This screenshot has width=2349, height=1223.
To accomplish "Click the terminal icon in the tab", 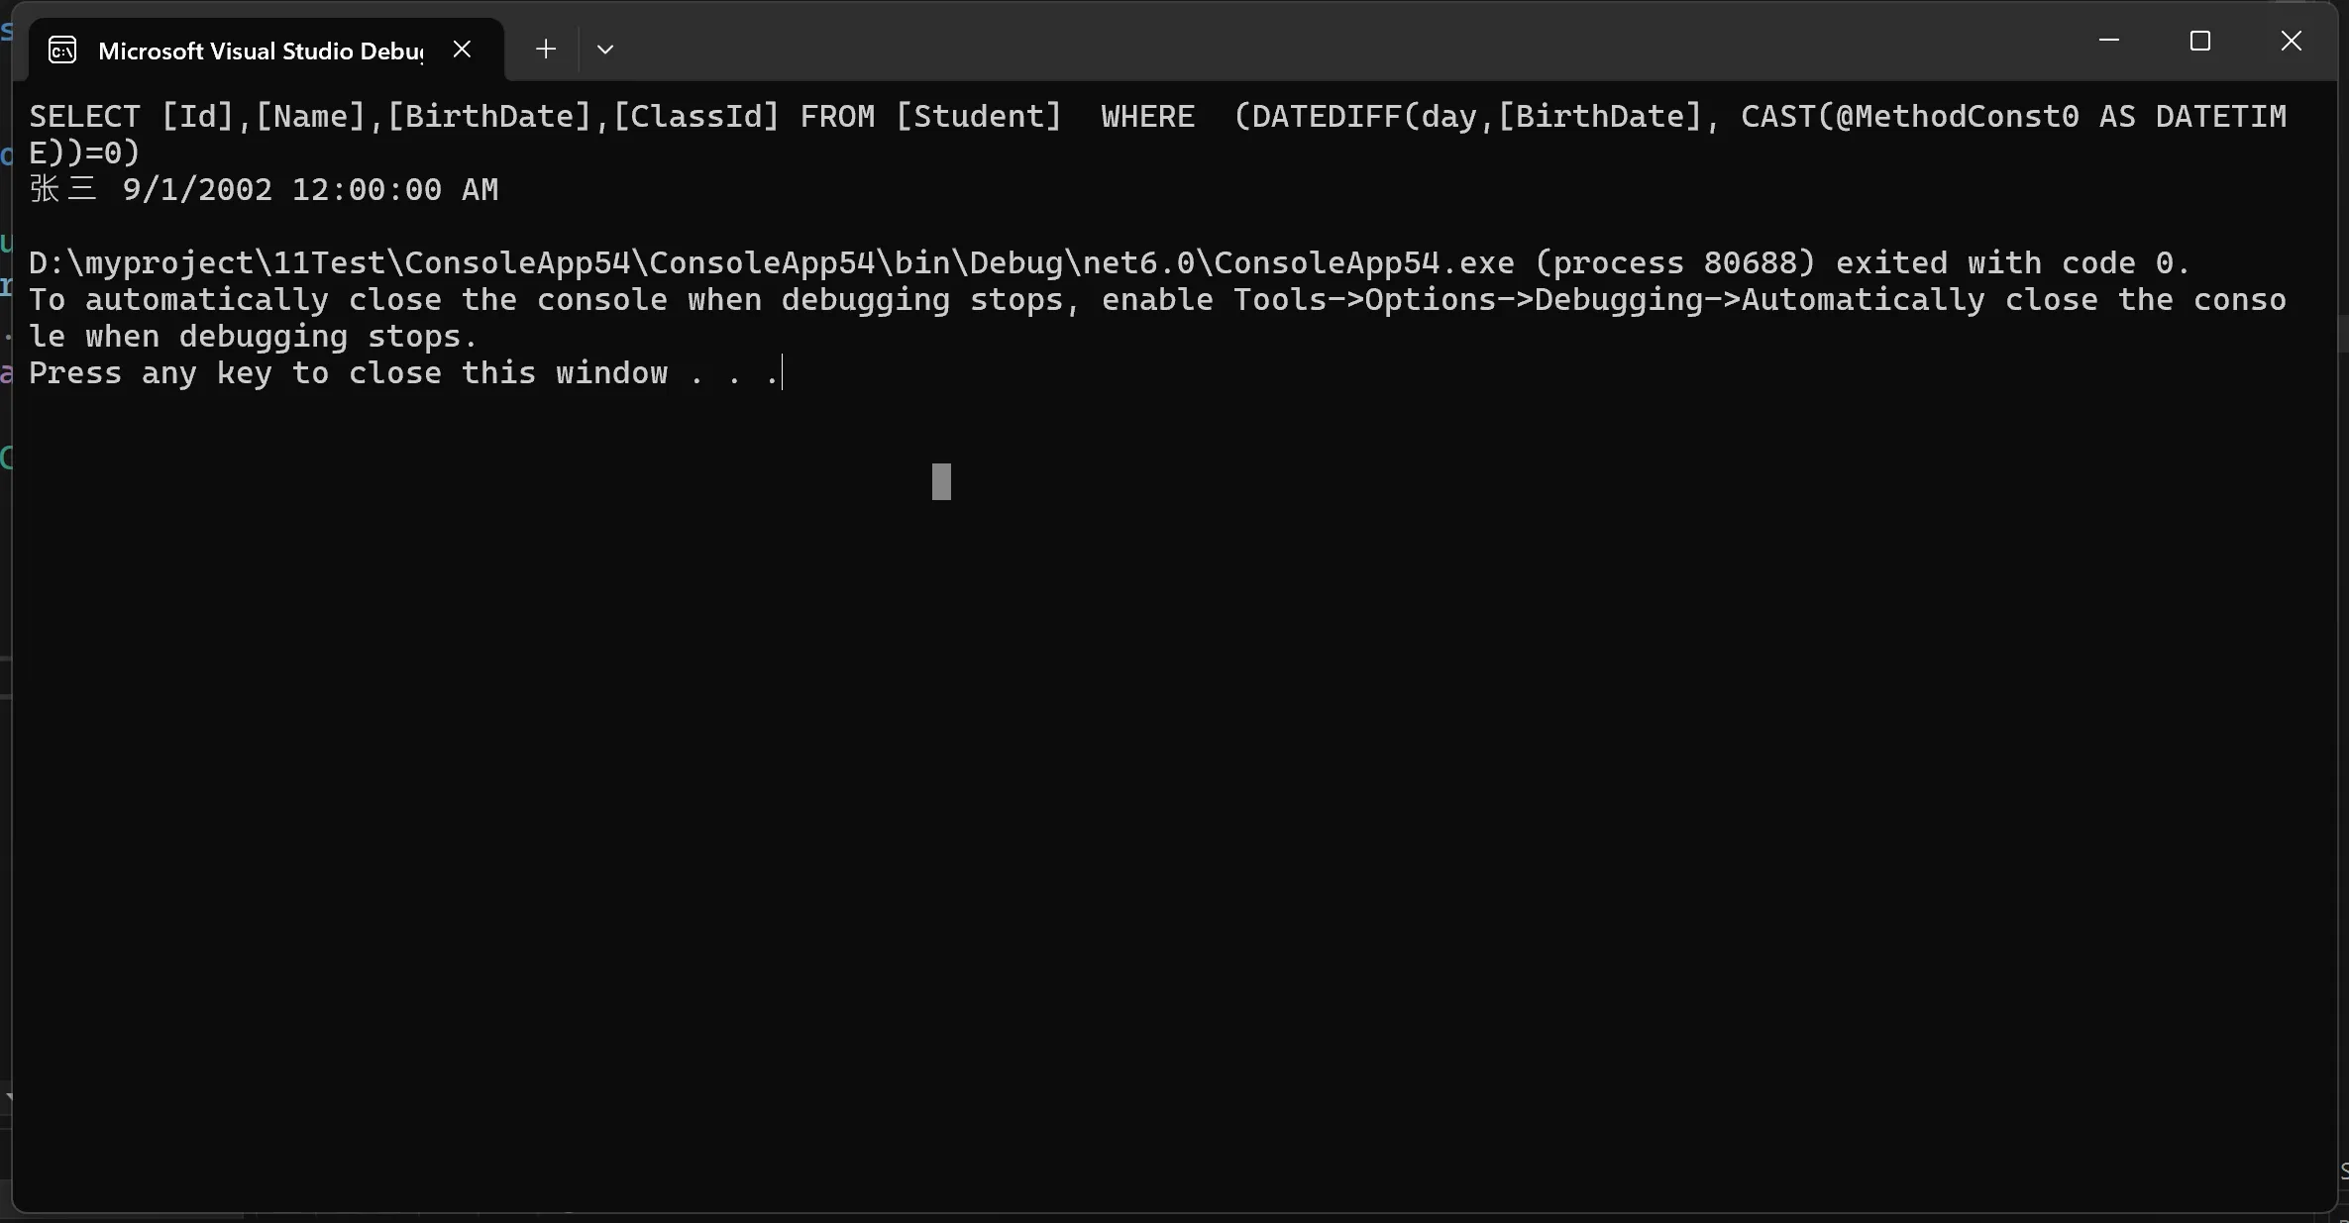I will tap(62, 50).
